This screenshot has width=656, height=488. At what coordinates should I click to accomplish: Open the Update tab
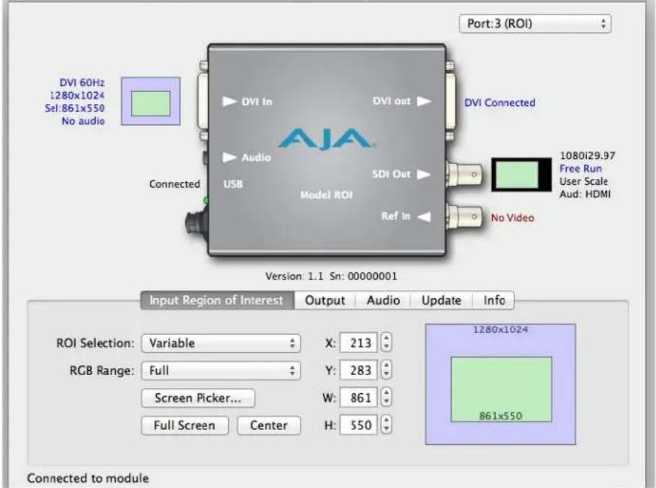coord(442,300)
